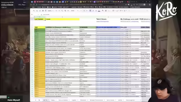Select the 'My Challenger accs' cell
The height and width of the screenshot is (102, 181).
[x=130, y=19]
